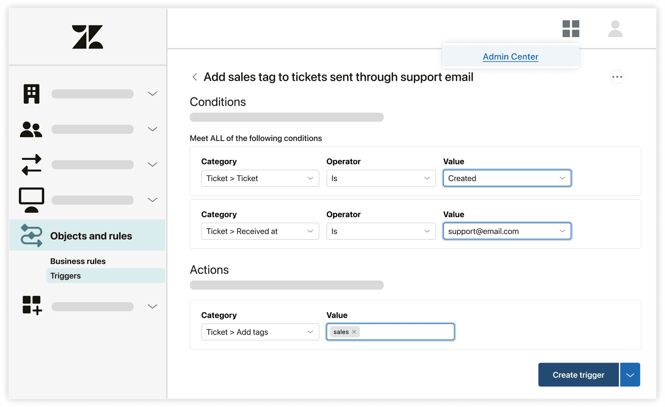Click the Business rules section label
The width and height of the screenshot is (665, 407).
[78, 261]
